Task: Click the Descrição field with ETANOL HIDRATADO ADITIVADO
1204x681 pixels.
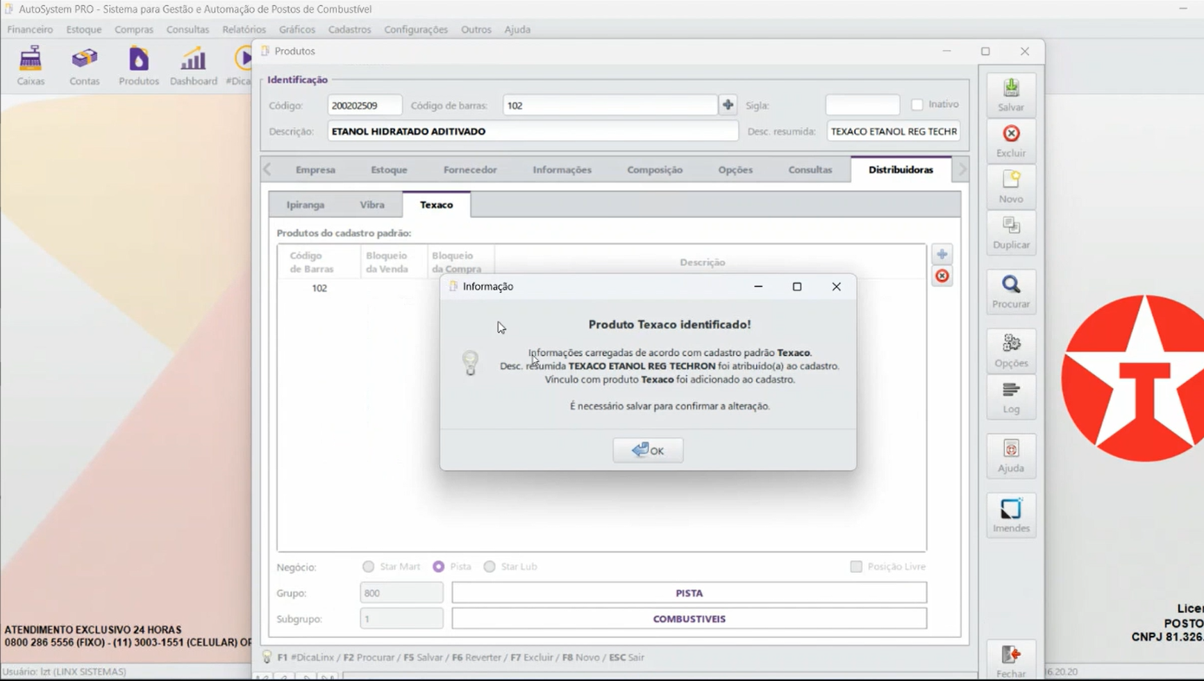Action: (533, 131)
